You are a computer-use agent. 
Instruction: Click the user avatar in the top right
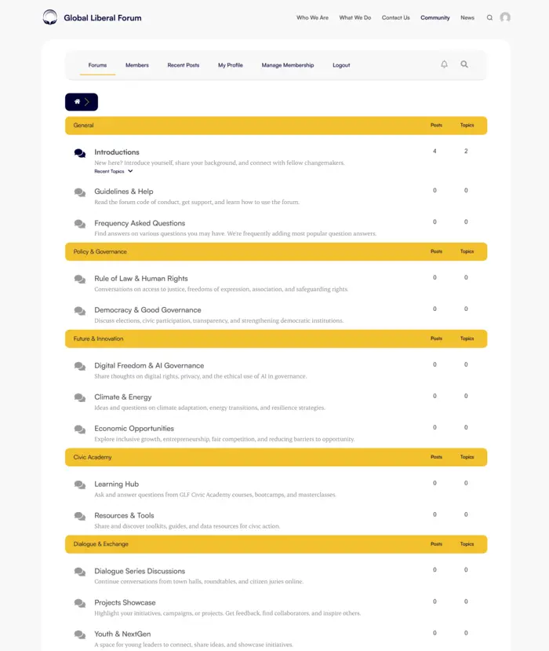tap(506, 17)
